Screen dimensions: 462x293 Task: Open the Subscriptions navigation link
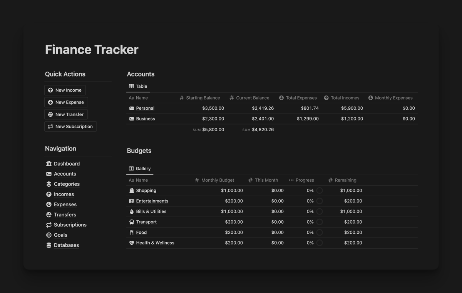point(70,225)
